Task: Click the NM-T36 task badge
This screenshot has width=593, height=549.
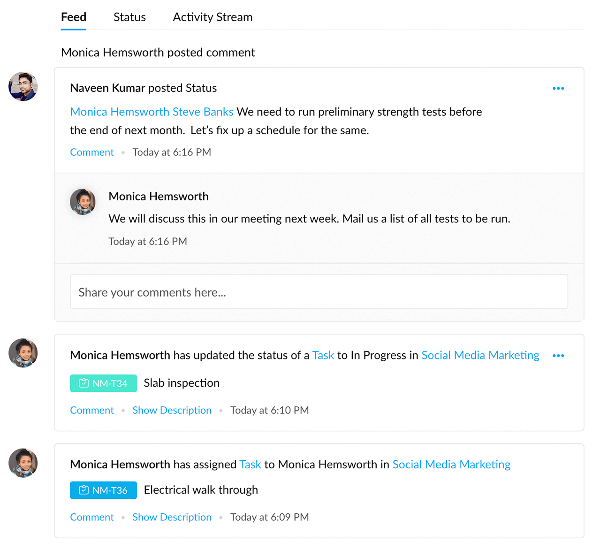Action: coord(103,490)
